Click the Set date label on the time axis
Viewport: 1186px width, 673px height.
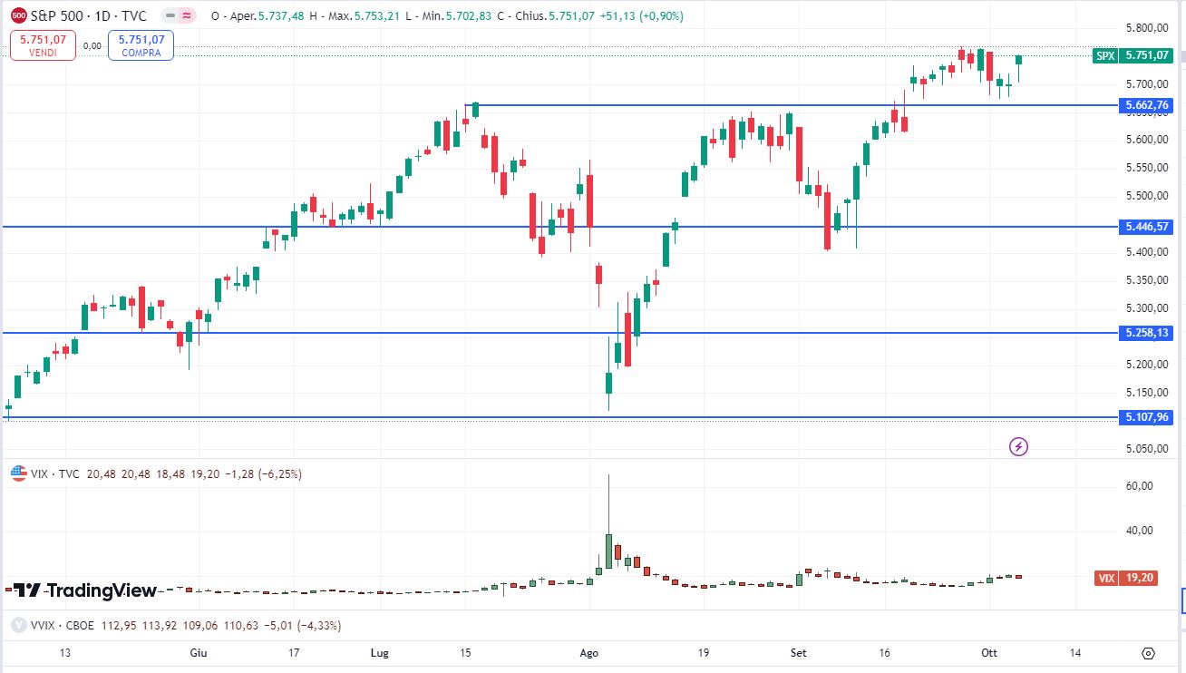pos(799,653)
